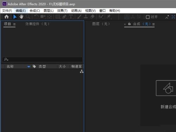Open the 项目 panel hamburger menu

(14, 24)
